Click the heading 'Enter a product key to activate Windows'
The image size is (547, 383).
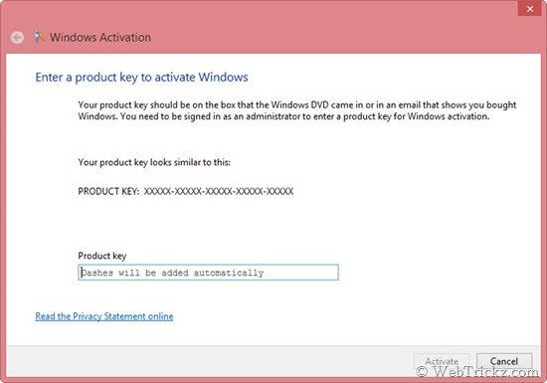click(x=141, y=77)
